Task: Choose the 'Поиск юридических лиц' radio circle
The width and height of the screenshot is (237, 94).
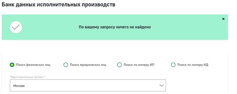Action: click(x=66, y=65)
